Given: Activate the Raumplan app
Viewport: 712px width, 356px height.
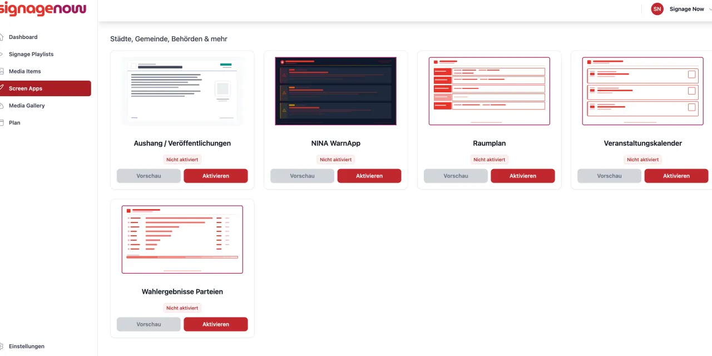Looking at the screenshot, I should tap(523, 176).
